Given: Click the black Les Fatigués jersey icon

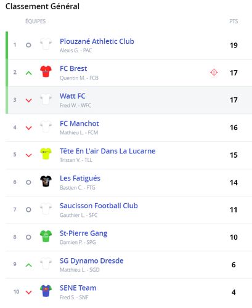Looking at the screenshot, I should tap(46, 181).
